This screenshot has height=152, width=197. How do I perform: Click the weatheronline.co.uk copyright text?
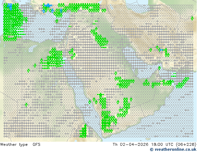tap(173, 150)
